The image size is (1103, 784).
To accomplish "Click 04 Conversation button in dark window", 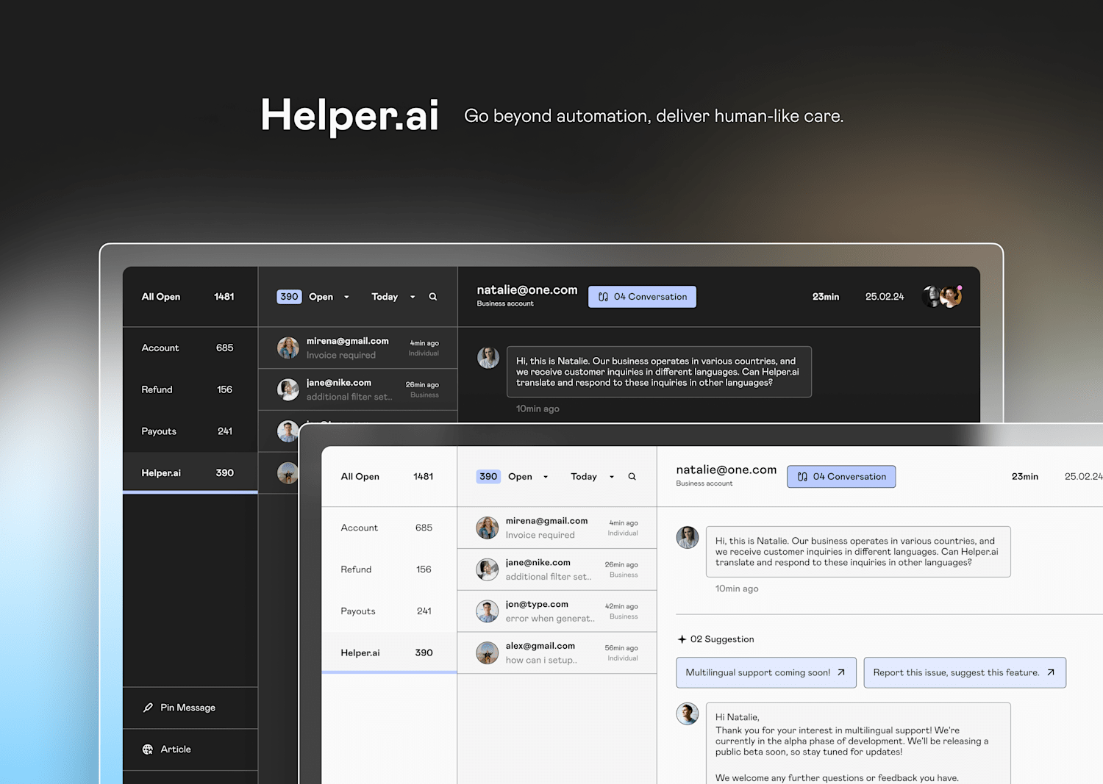I will pyautogui.click(x=642, y=297).
